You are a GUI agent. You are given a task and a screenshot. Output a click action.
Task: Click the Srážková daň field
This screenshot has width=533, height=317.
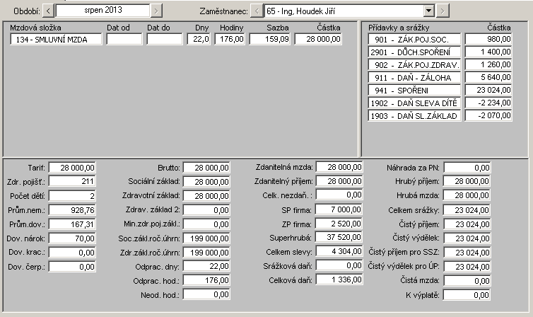pyautogui.click(x=339, y=265)
